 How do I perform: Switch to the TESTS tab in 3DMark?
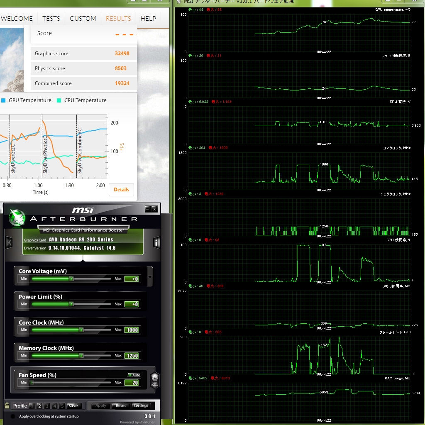pos(51,18)
